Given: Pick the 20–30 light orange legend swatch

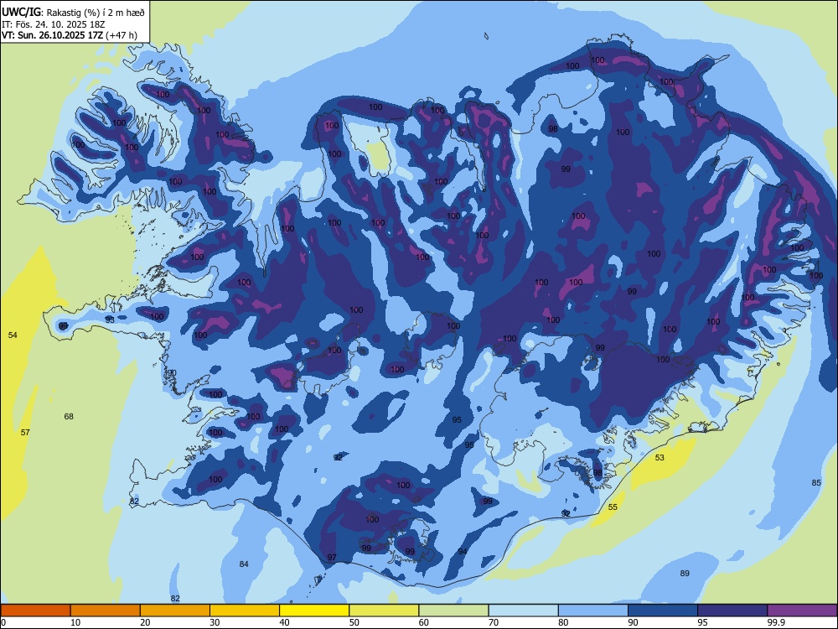Looking at the screenshot, I should (175, 611).
